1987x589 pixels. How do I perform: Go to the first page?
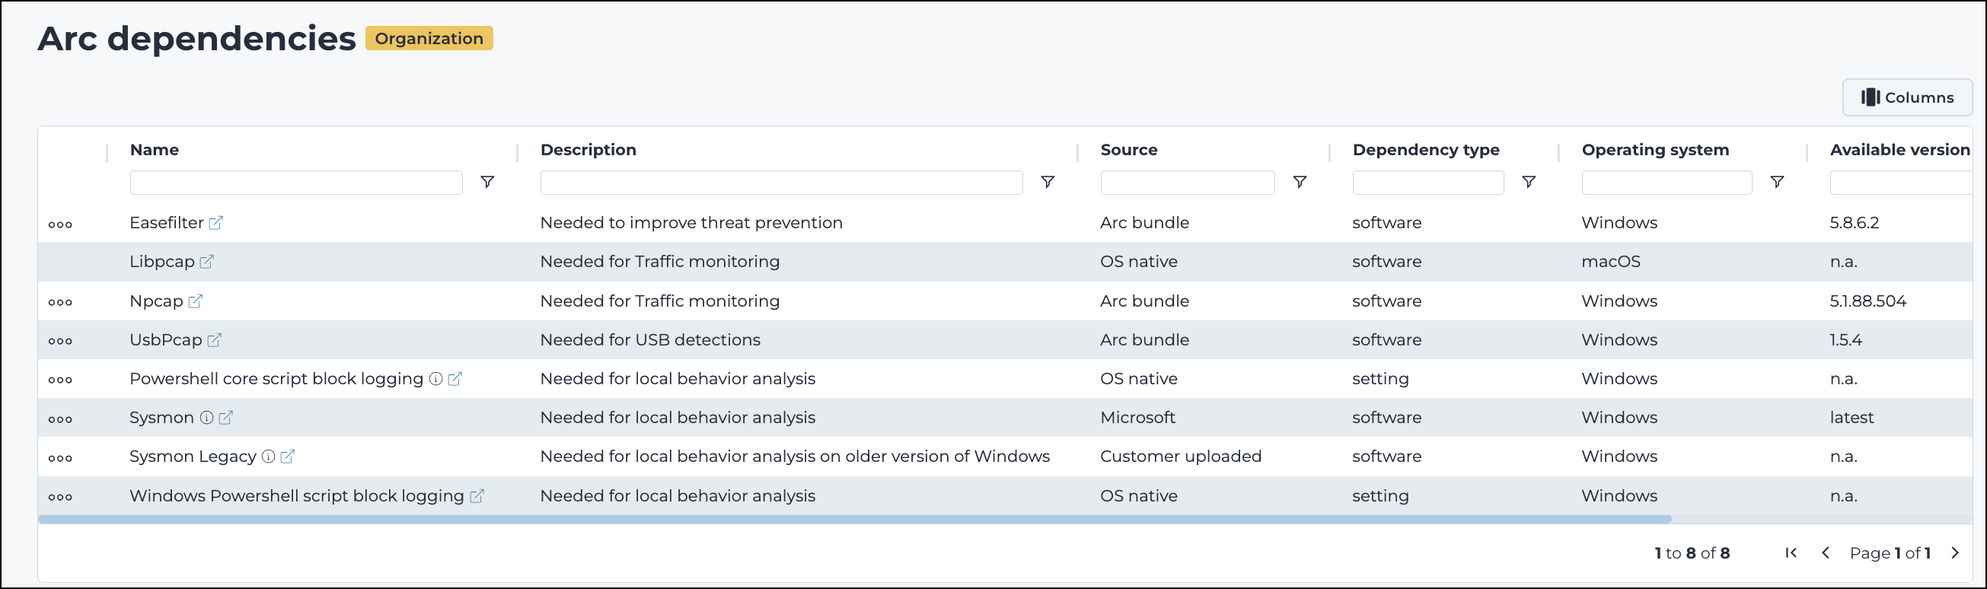point(1791,552)
